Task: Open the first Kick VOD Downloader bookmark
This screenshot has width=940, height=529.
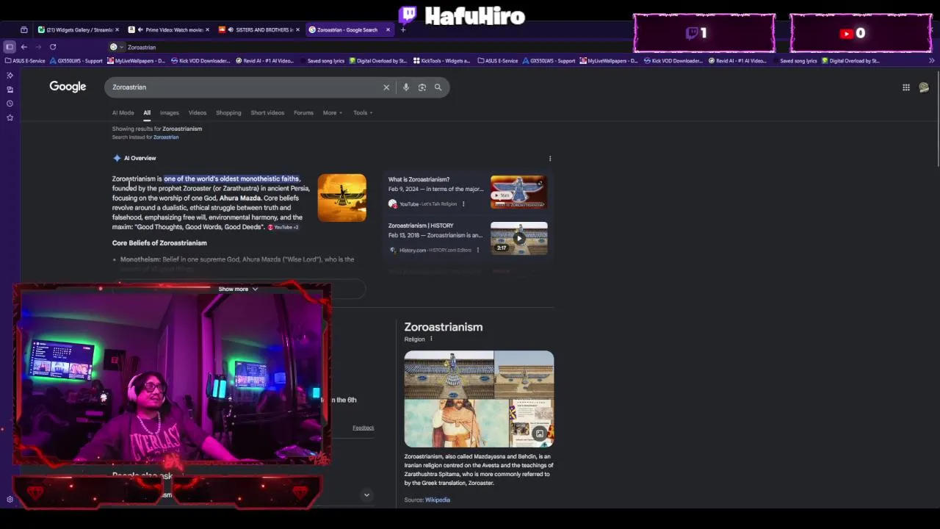Action: (x=200, y=61)
